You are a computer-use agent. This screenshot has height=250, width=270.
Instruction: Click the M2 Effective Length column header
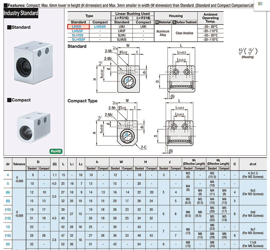pos(218,162)
